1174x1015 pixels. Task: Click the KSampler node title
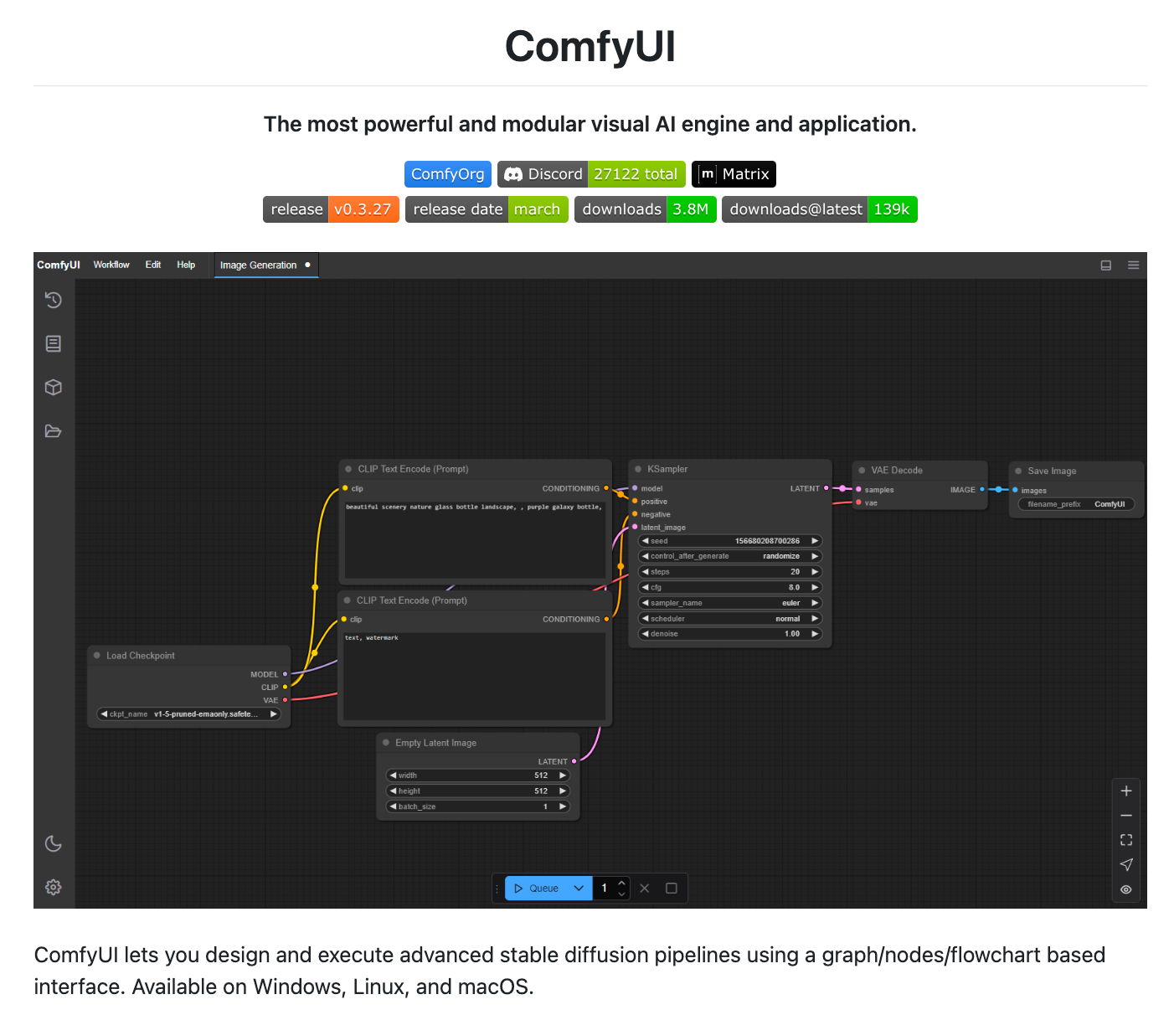point(667,469)
